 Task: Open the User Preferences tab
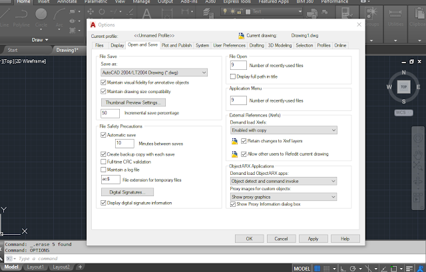pos(229,45)
